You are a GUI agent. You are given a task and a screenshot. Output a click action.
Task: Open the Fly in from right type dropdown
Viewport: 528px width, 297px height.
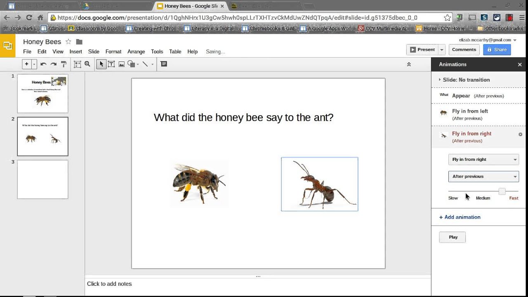[483, 159]
